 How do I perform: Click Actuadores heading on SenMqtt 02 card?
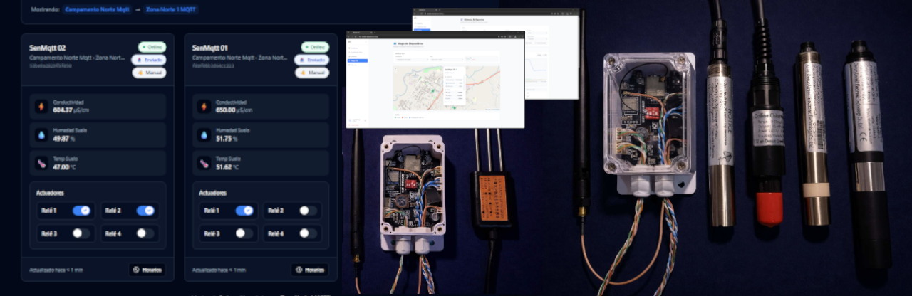[x=51, y=193]
